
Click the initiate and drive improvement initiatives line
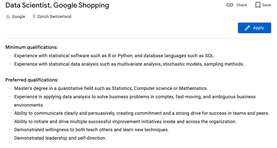click(x=125, y=122)
